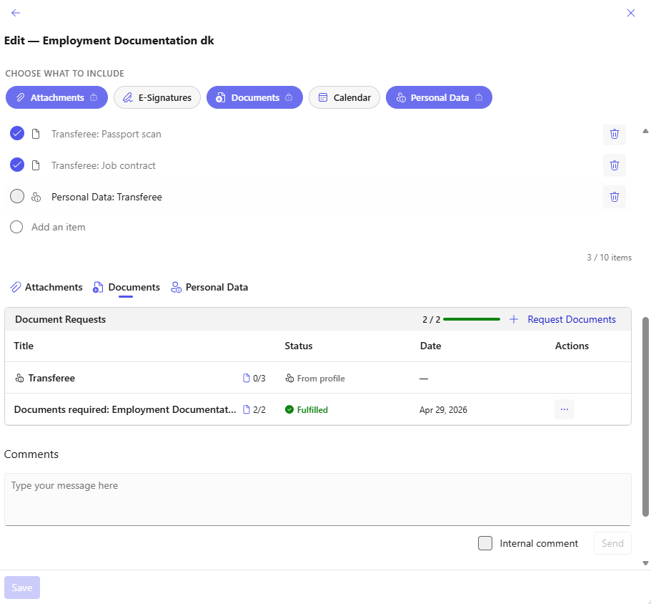Enable the Internal comment checkbox
The height and width of the screenshot is (604, 651).
[x=485, y=543]
